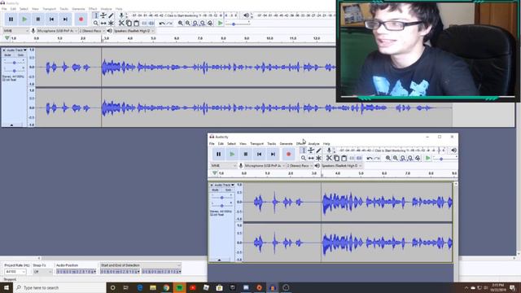The image size is (521, 293).
Task: Click Fit Selection zoom in background window
Action: (195, 24)
